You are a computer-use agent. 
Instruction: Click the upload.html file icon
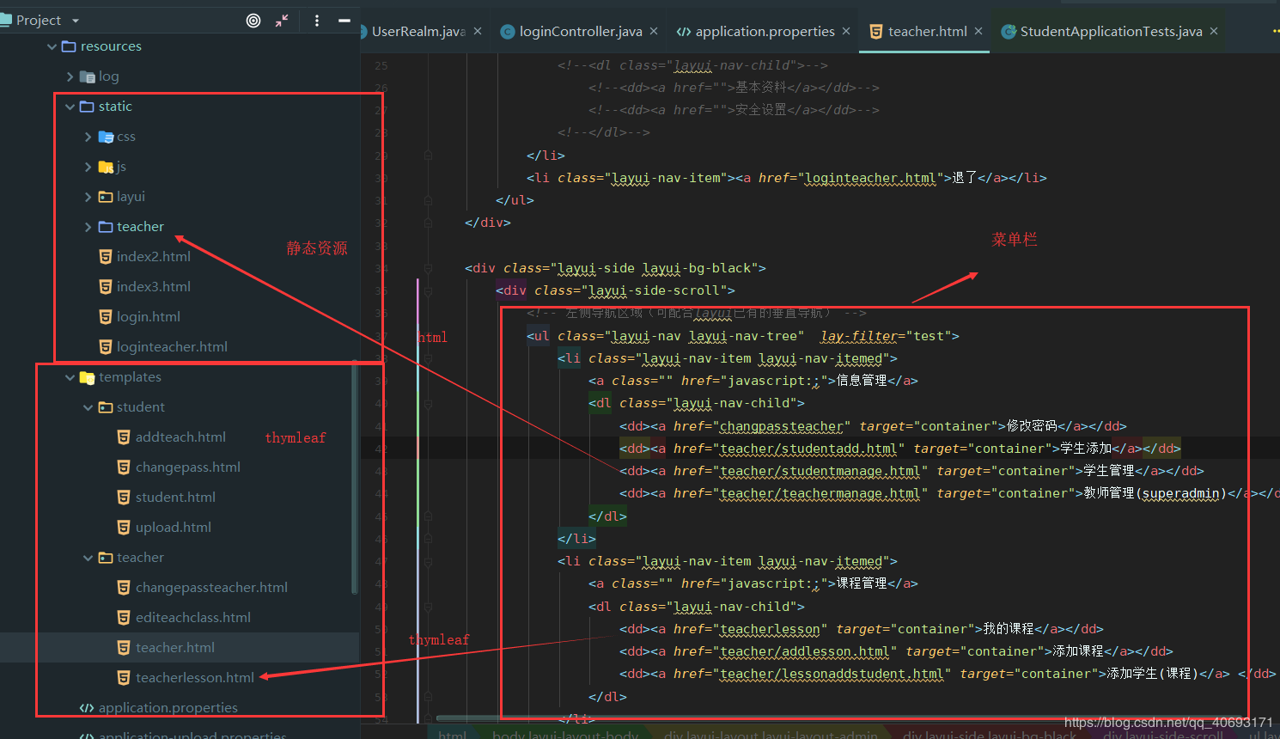coord(124,528)
